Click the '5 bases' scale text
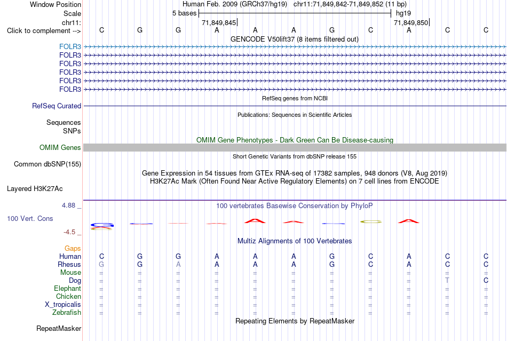This screenshot has height=341, width=507. point(184,13)
